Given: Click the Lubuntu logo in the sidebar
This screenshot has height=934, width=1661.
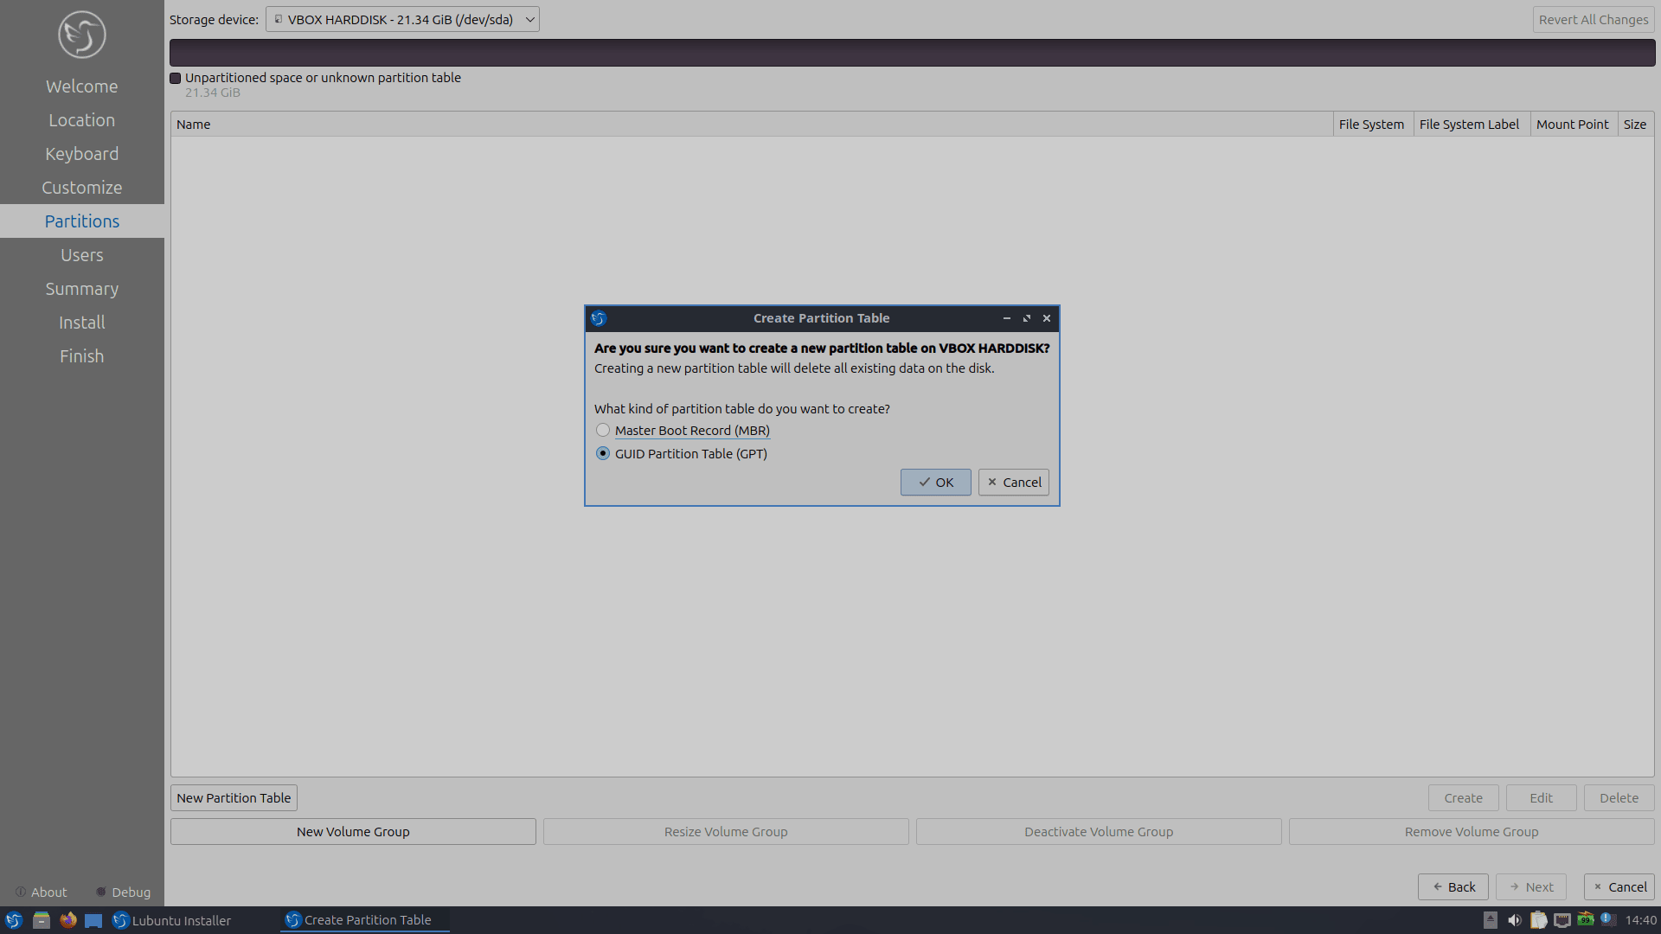Looking at the screenshot, I should pos(82,35).
